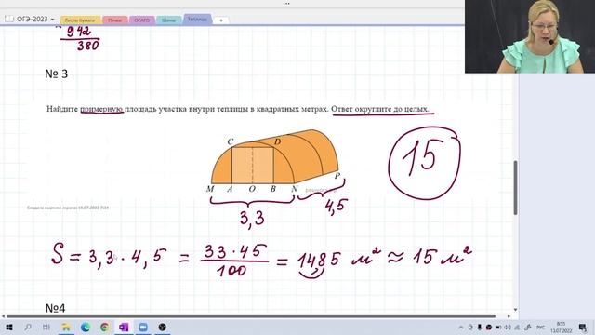
Task: Open File Explorer from taskbar
Action: (66, 327)
